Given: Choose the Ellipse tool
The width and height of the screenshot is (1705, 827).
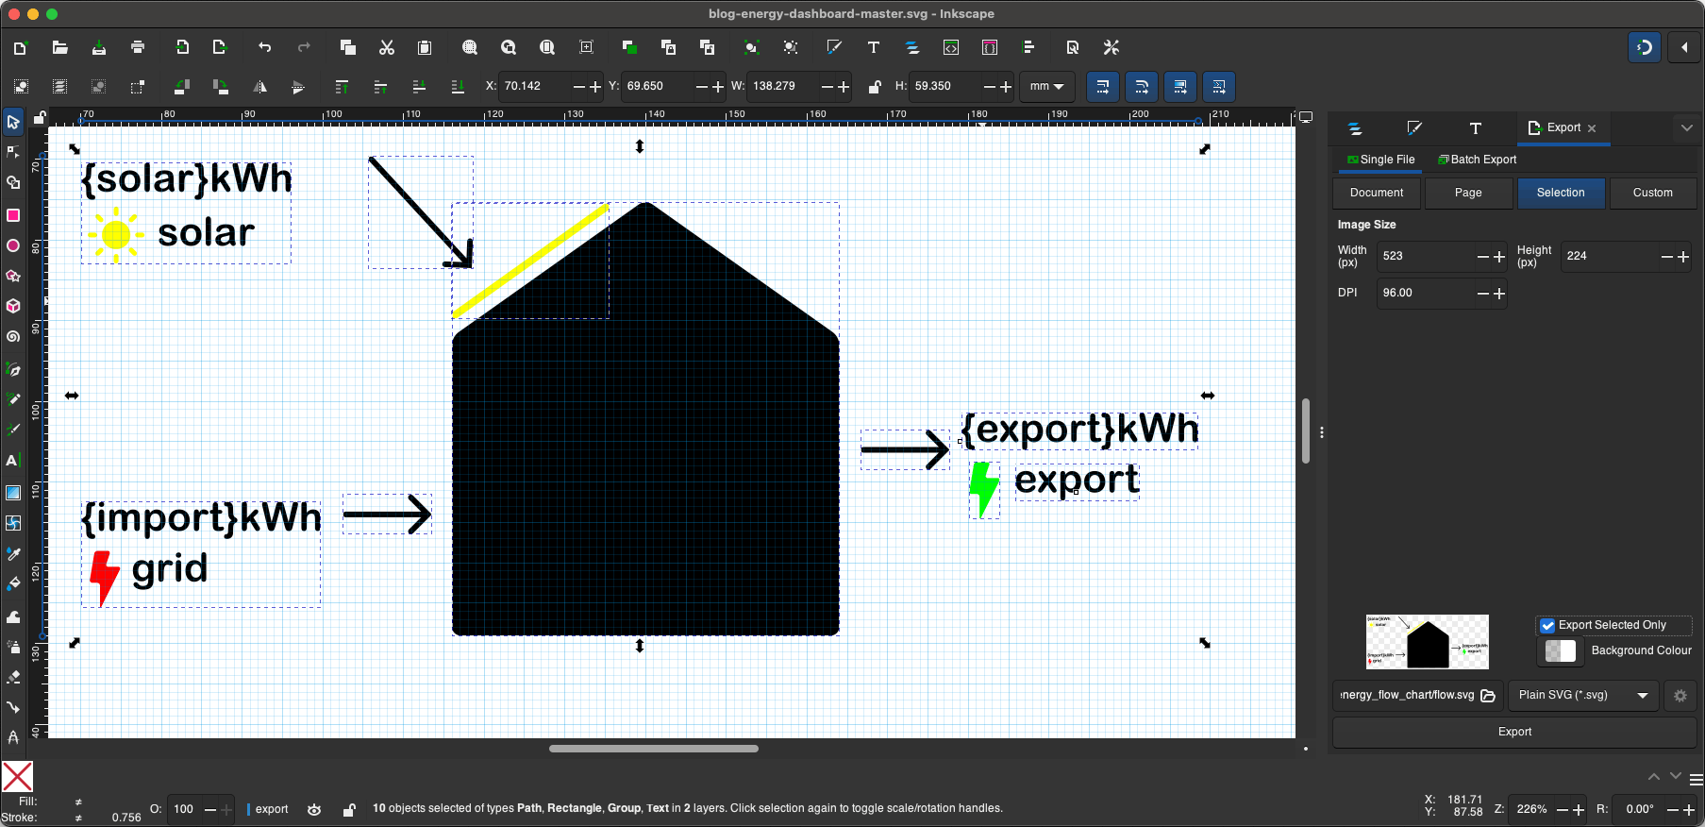Looking at the screenshot, I should point(13,245).
